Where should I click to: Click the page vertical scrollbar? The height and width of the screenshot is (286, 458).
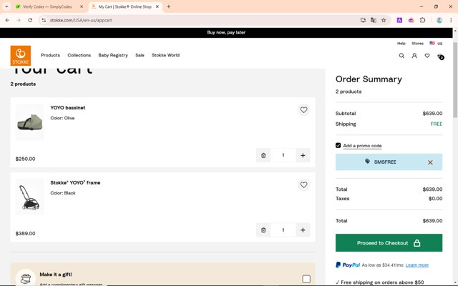(455, 79)
